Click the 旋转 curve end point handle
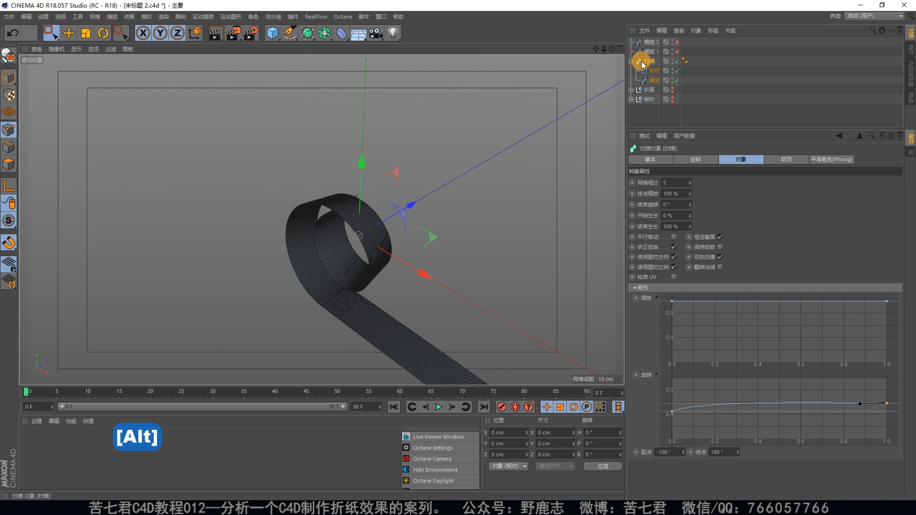 click(886, 403)
